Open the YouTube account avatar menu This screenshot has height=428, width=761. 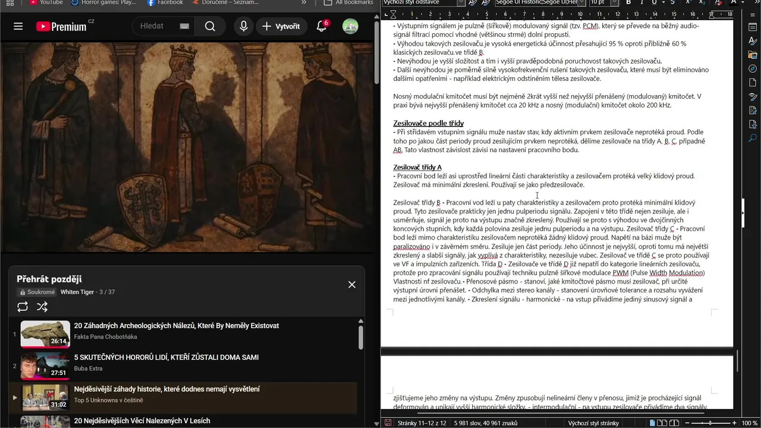(350, 26)
